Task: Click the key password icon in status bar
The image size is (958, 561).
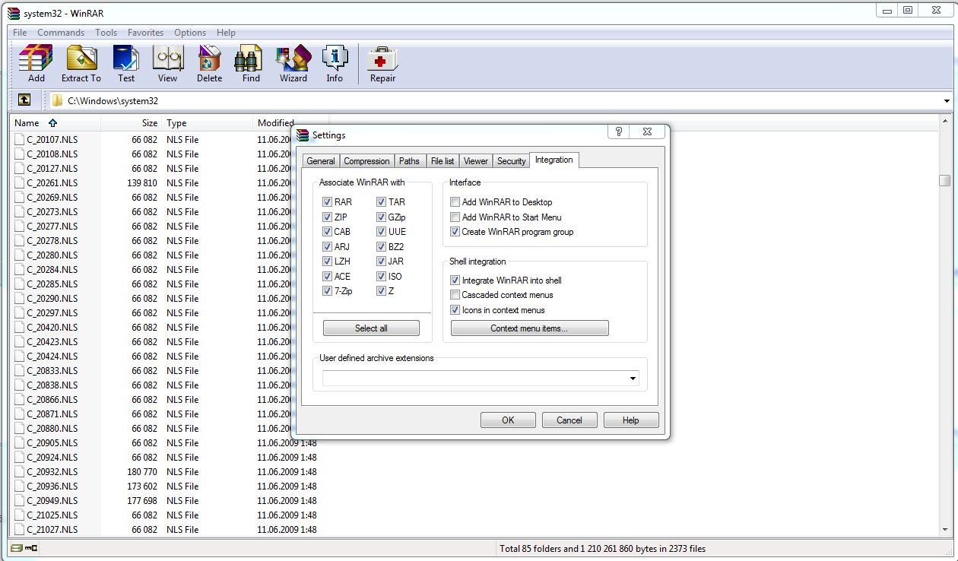Action: tap(31, 548)
